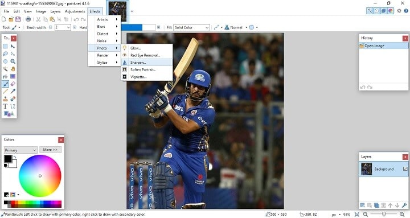
Task: Select the Pan hand tool
Action: pos(13,69)
